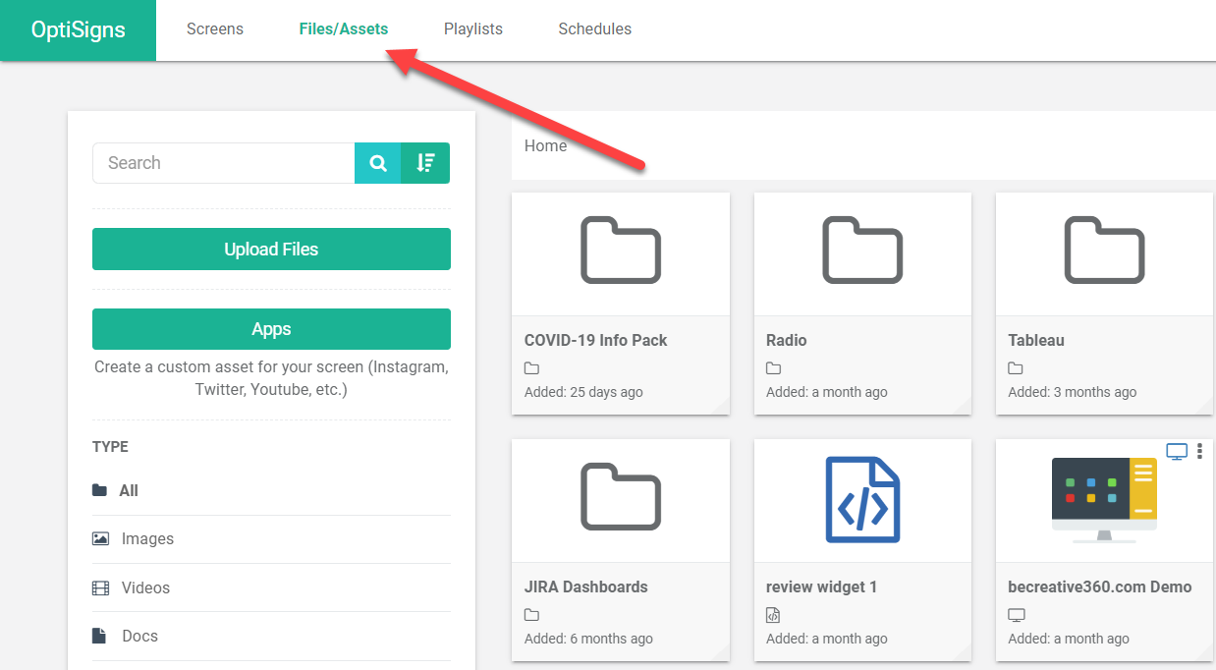Filter assets by Images type

click(x=147, y=539)
